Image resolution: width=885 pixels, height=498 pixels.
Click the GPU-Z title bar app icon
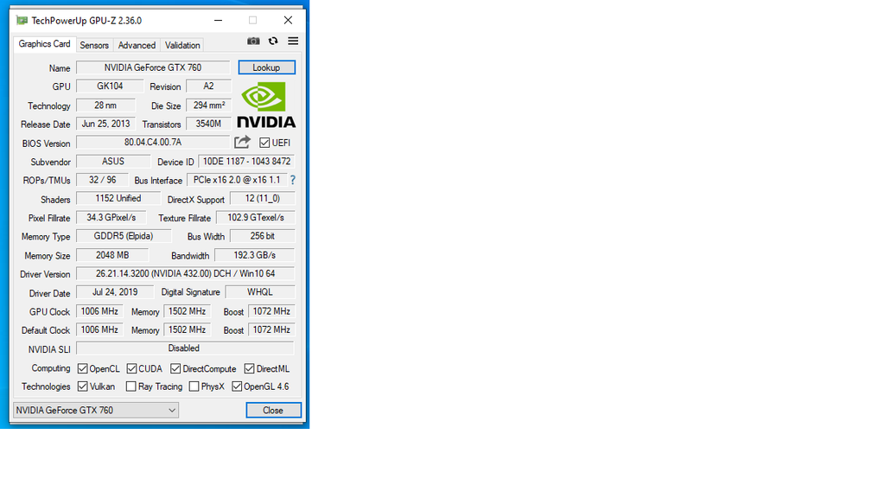[x=22, y=21]
